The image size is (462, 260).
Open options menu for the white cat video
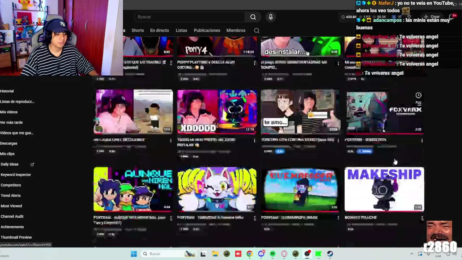[x=254, y=218]
